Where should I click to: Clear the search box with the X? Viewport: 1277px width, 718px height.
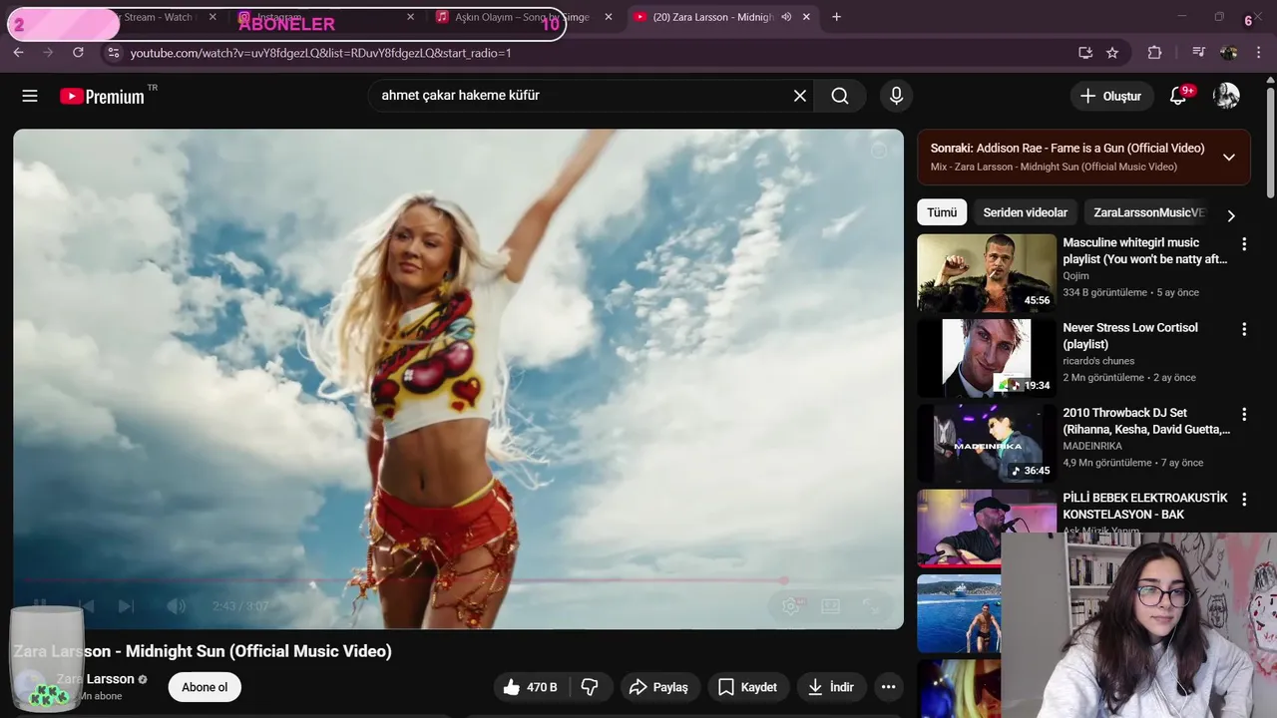800,96
